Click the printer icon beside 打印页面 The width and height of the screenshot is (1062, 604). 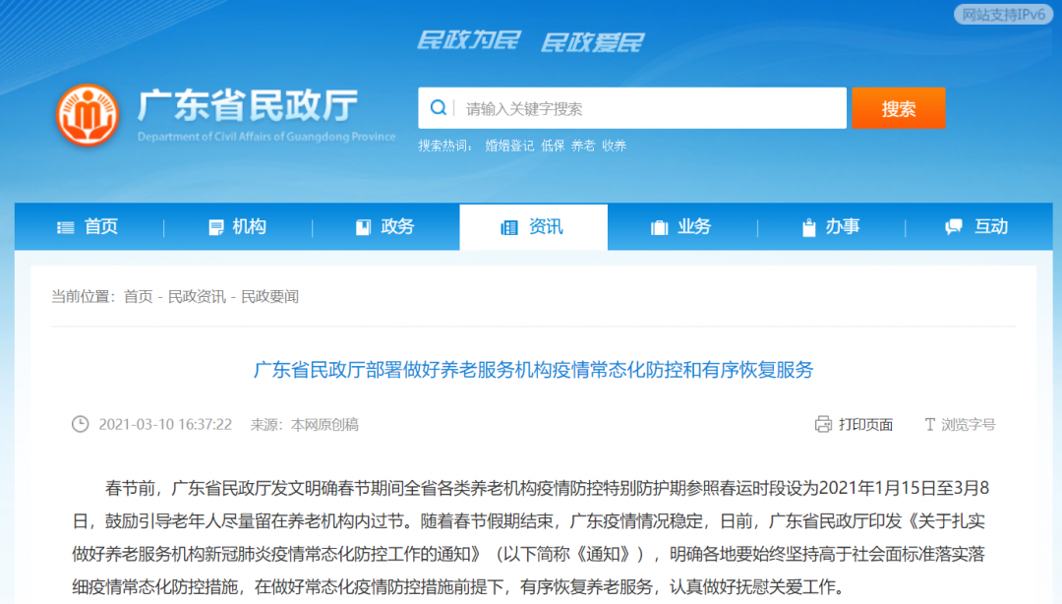point(823,424)
